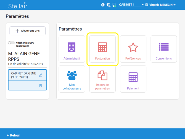Click the Ajouter une CPS button
The image size is (185, 139).
point(28,31)
